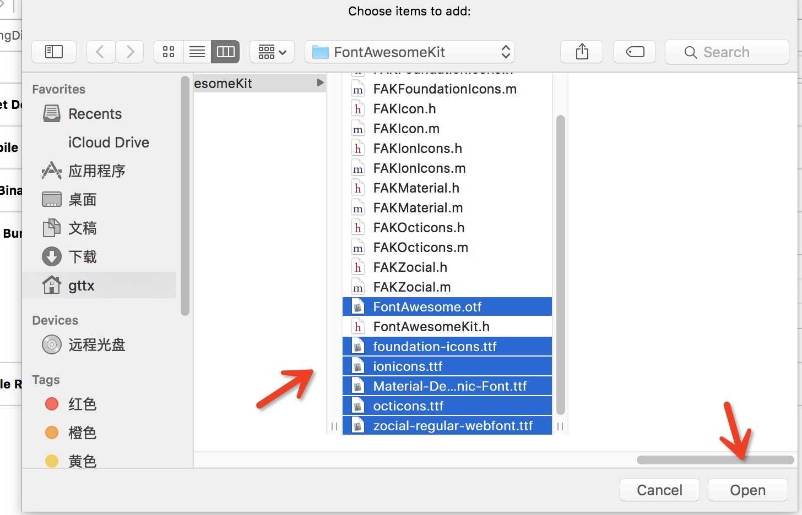Go forward with the right chevron
The image size is (802, 515).
tap(130, 52)
